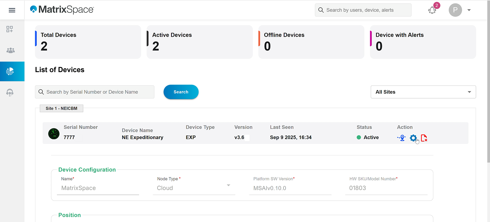Select the Site 1 - NEICBM tab
490x222 pixels.
coord(62,108)
